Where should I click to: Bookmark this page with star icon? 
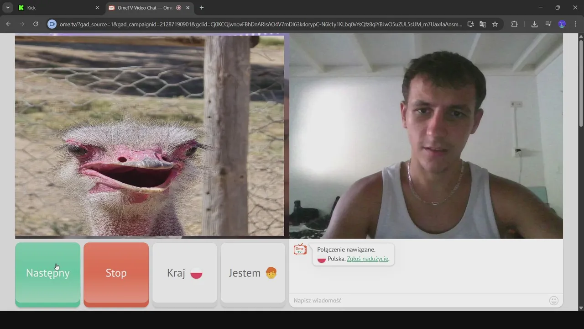tap(495, 24)
